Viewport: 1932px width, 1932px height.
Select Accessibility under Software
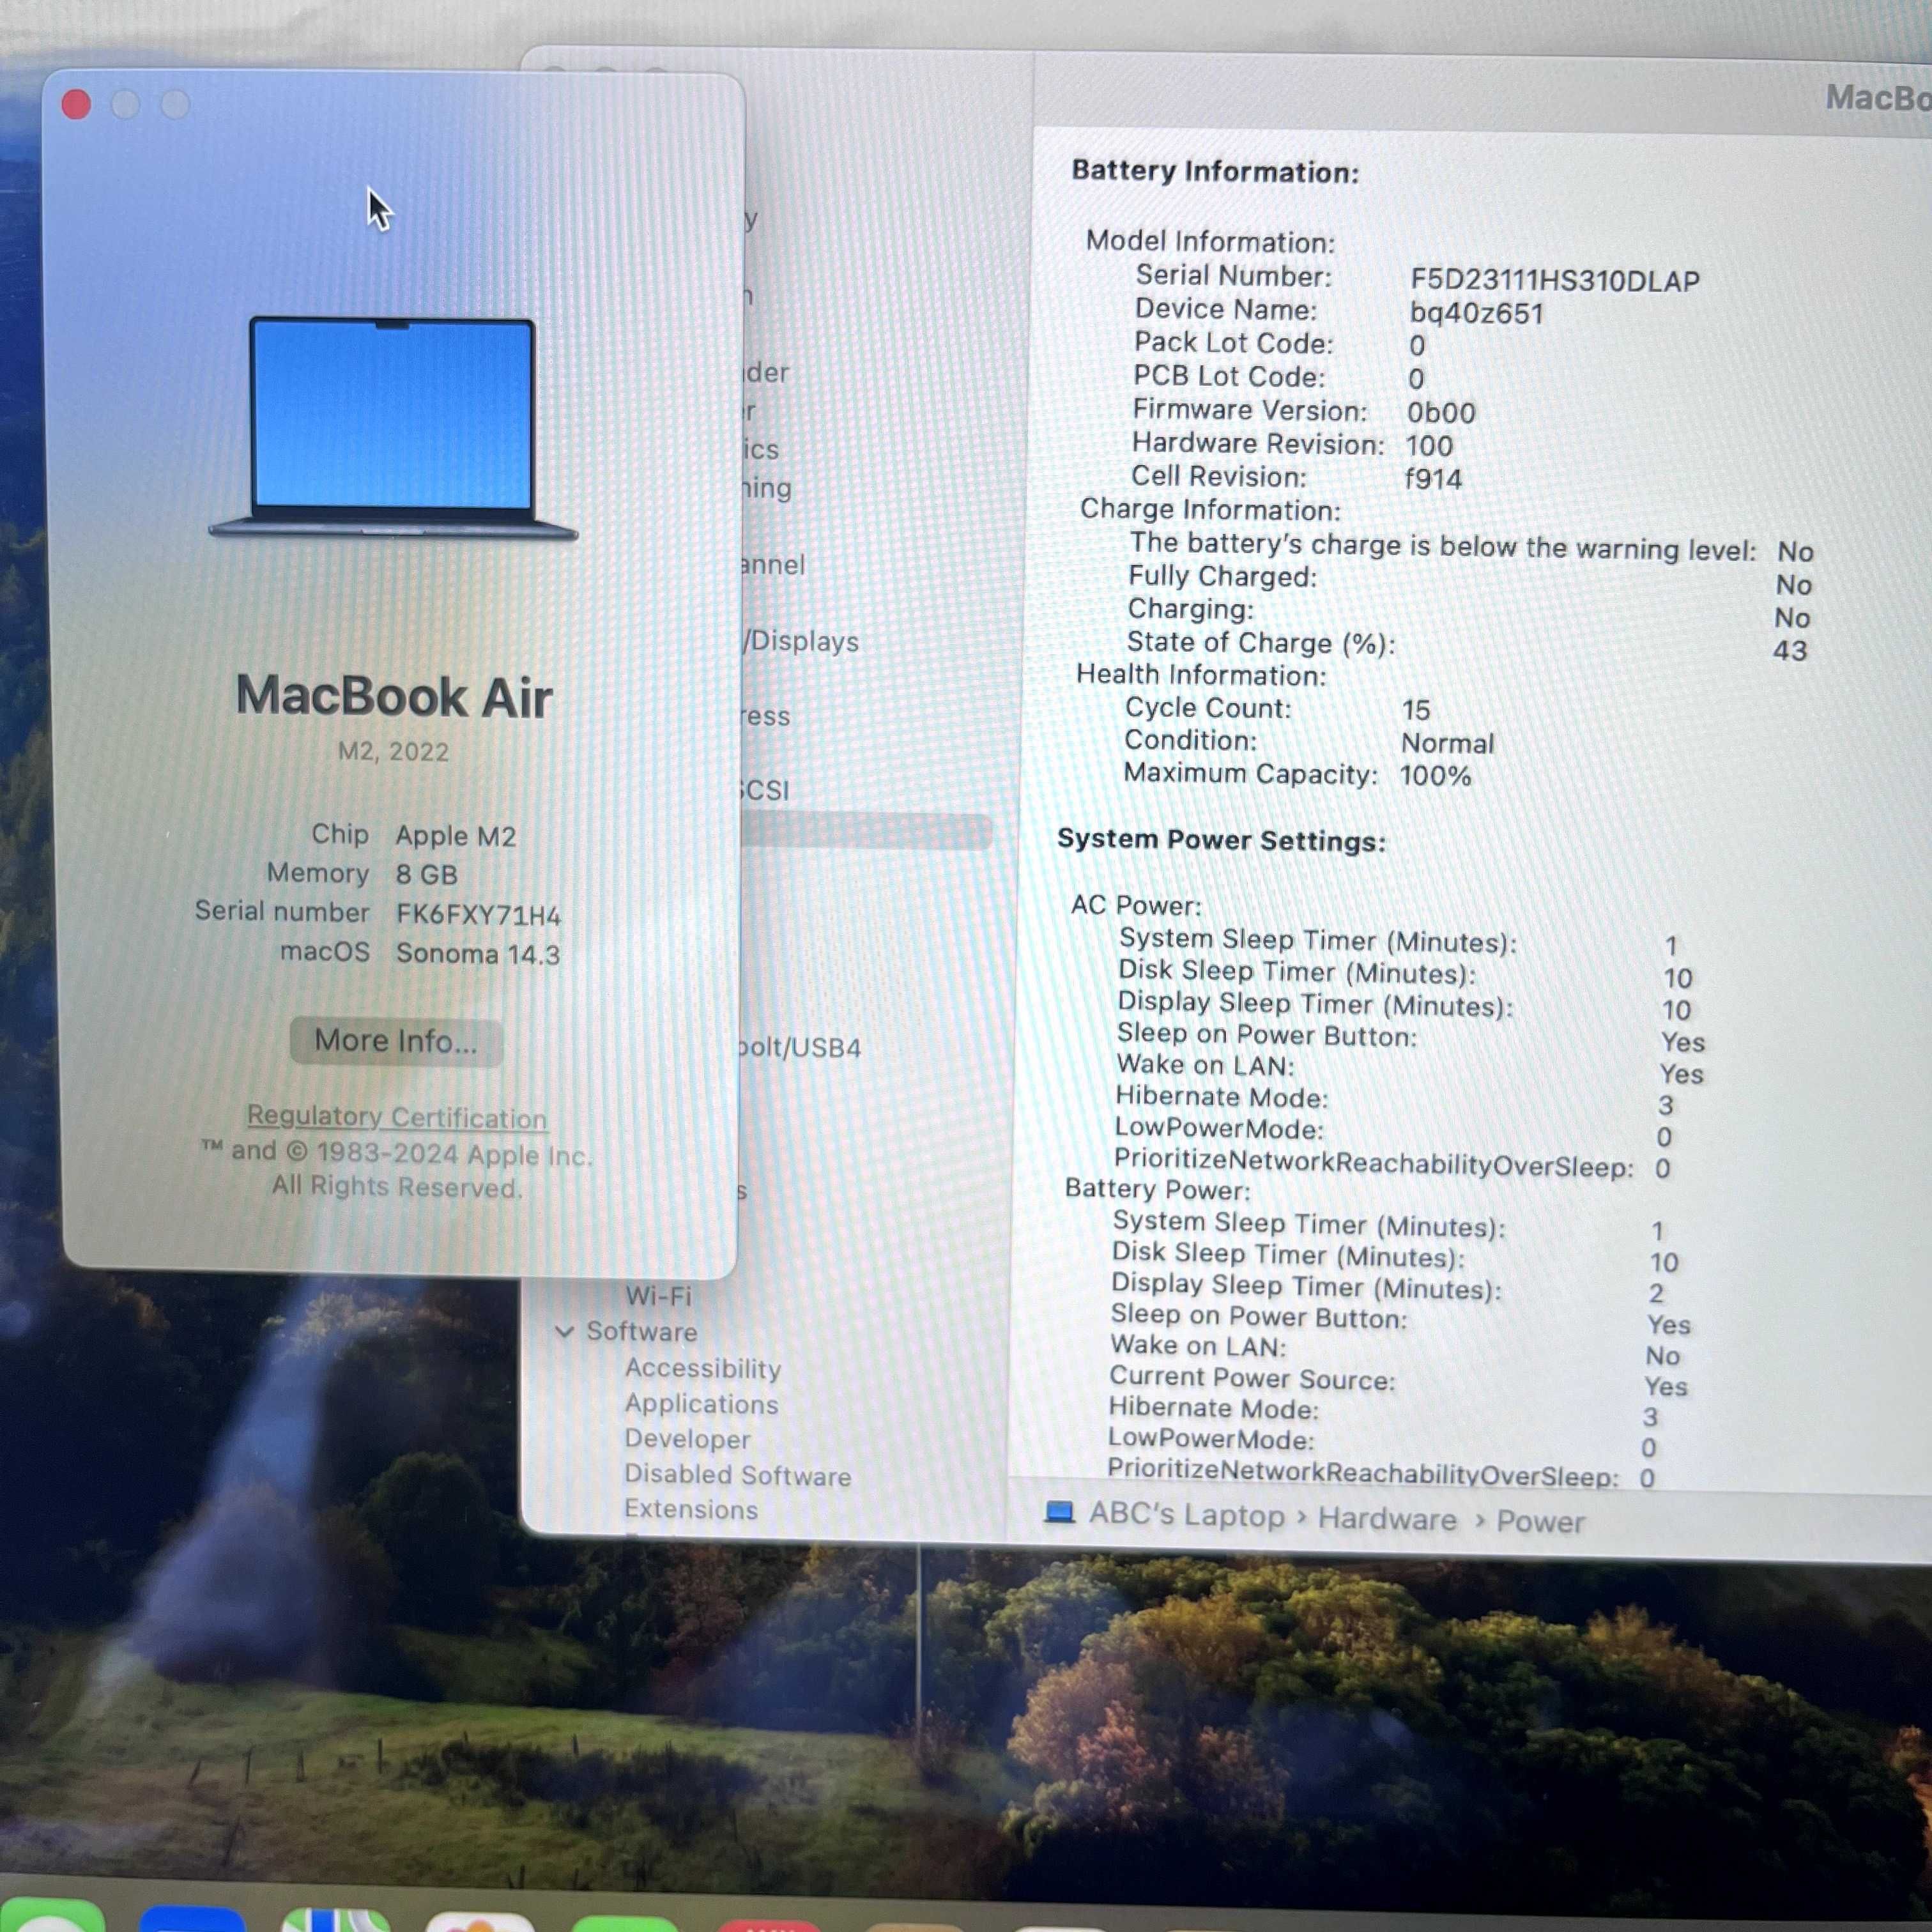(x=703, y=1368)
